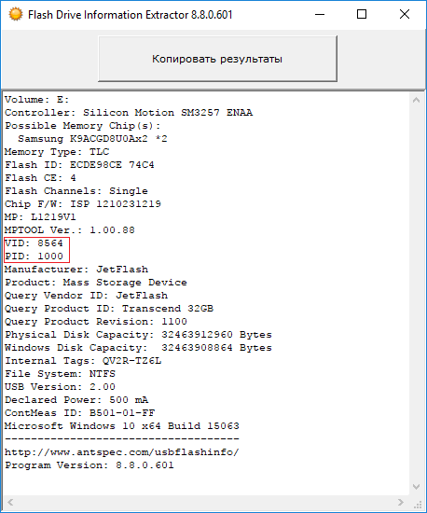Click the 'VID: 8564' line

34,243
